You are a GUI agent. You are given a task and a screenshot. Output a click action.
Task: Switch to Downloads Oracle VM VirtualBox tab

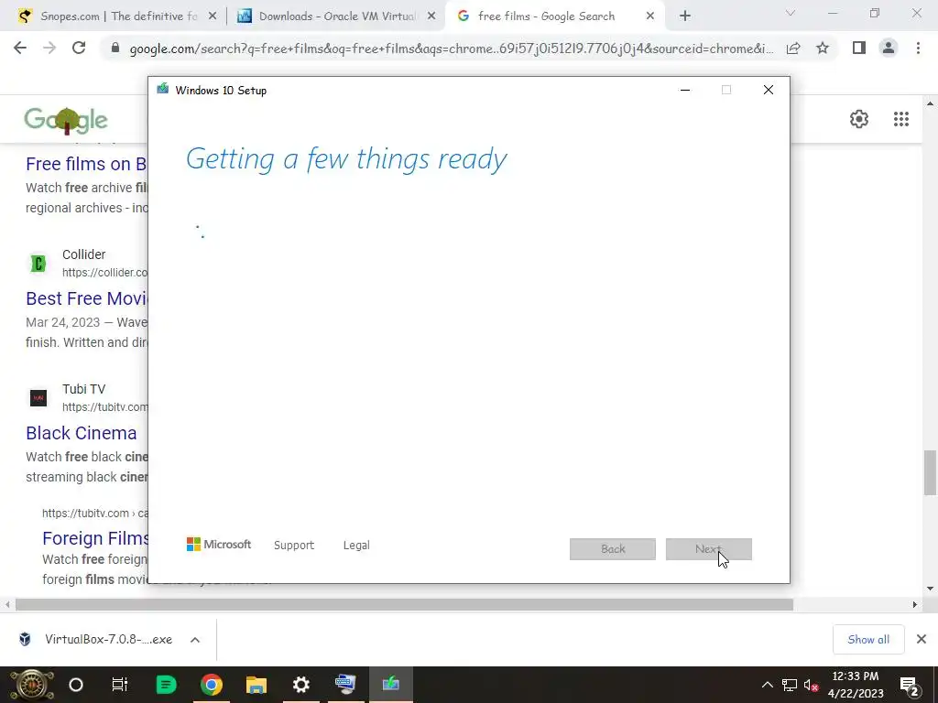335,16
